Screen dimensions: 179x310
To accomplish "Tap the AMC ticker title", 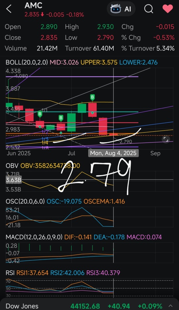I will (x=33, y=6).
